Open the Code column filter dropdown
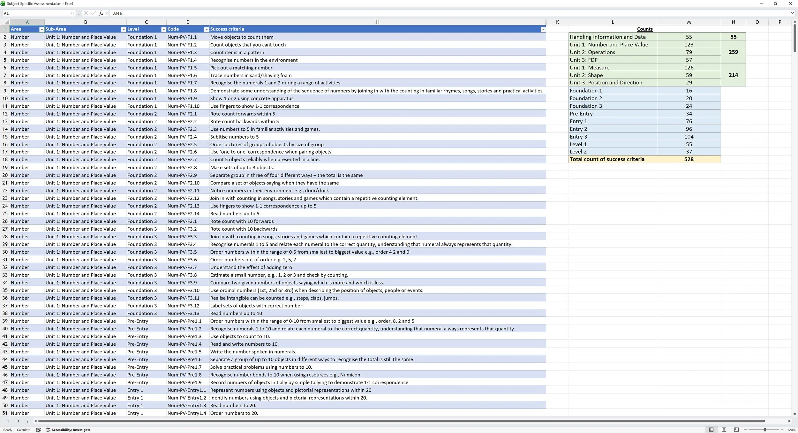This screenshot has height=433, width=798. (206, 29)
